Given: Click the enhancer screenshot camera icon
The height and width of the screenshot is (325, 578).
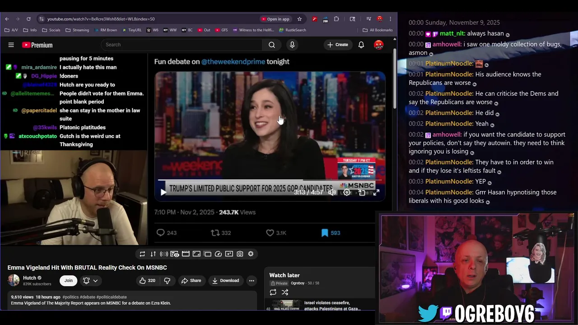Looking at the screenshot, I should (x=240, y=254).
